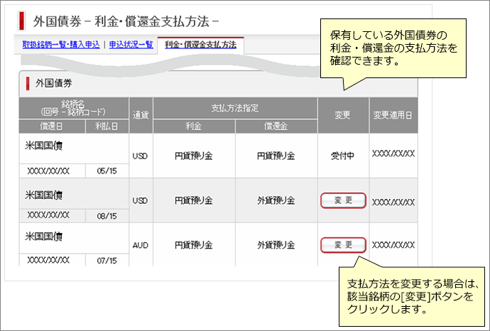Click the 07/15 interest date cell

(x=107, y=261)
